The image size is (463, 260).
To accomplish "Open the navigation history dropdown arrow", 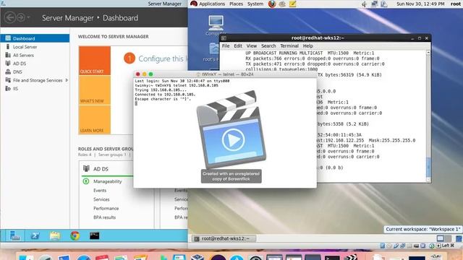I will (x=28, y=17).
